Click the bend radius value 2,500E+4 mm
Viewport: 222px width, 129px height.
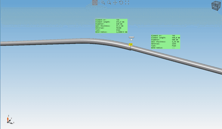[122, 32]
